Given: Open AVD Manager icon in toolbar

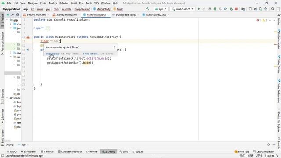Looking at the screenshot, I should tap(260, 9).
